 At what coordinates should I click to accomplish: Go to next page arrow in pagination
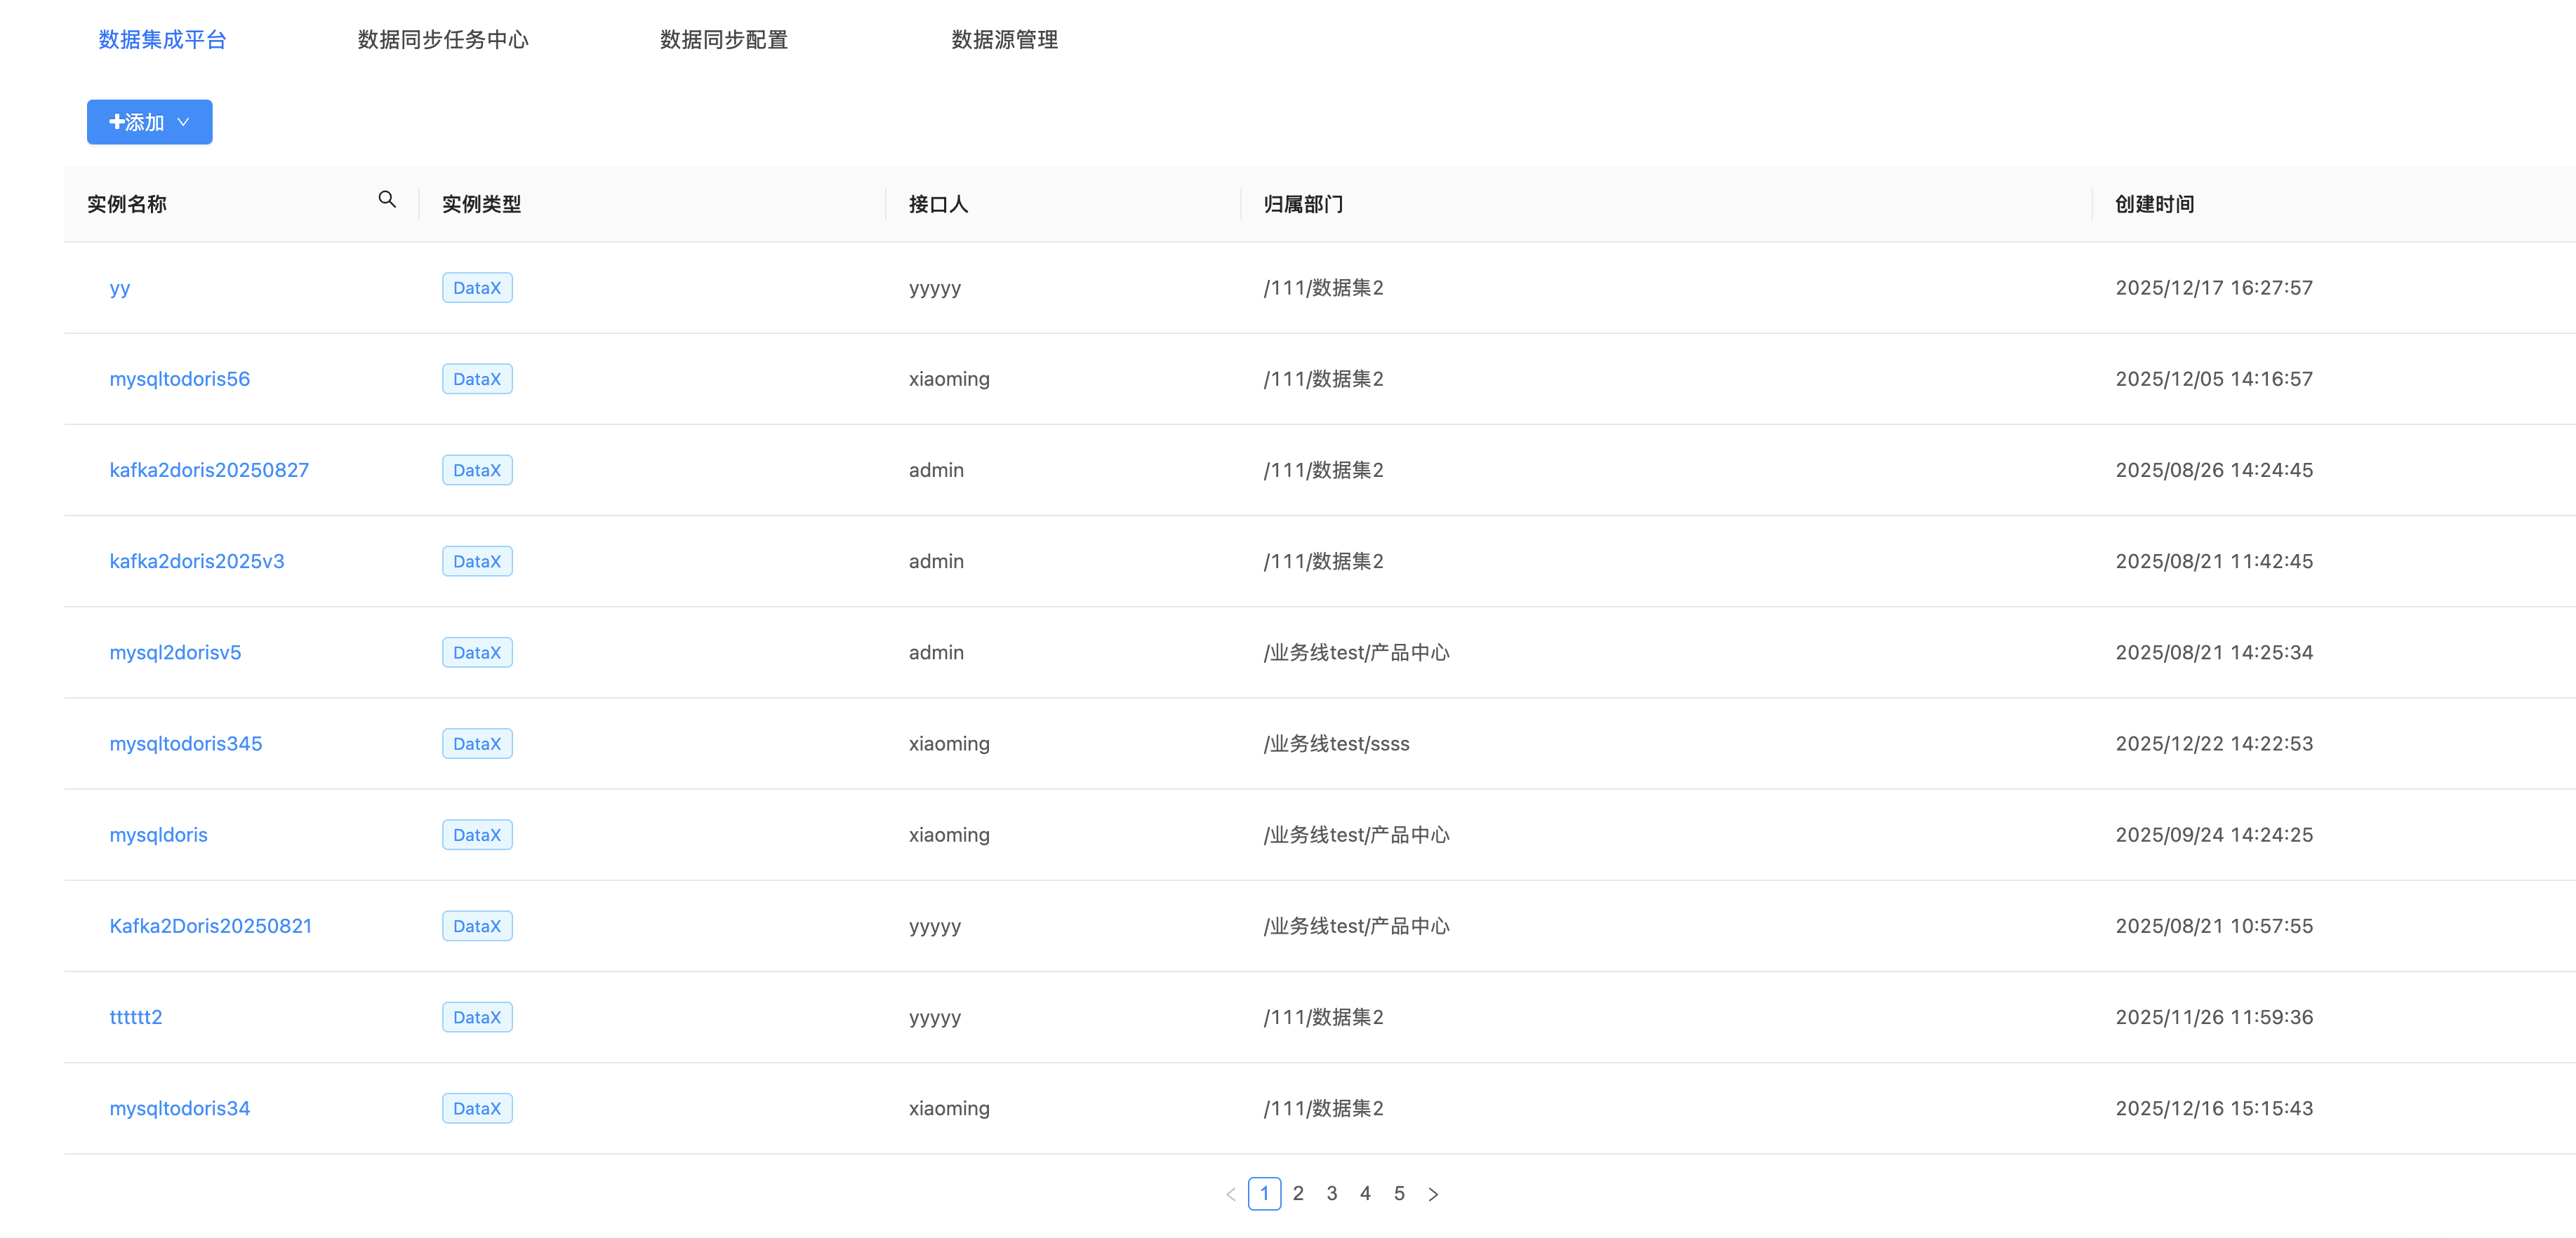(1433, 1194)
